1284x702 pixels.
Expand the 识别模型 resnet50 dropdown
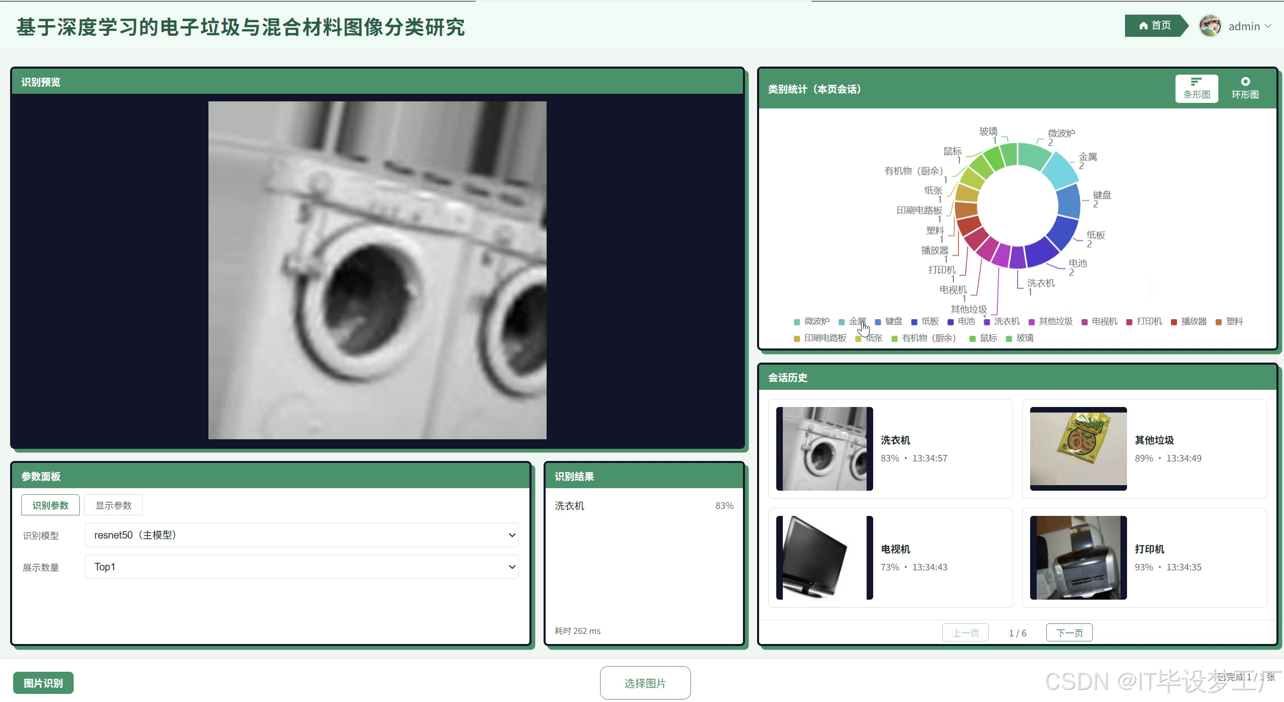302,535
